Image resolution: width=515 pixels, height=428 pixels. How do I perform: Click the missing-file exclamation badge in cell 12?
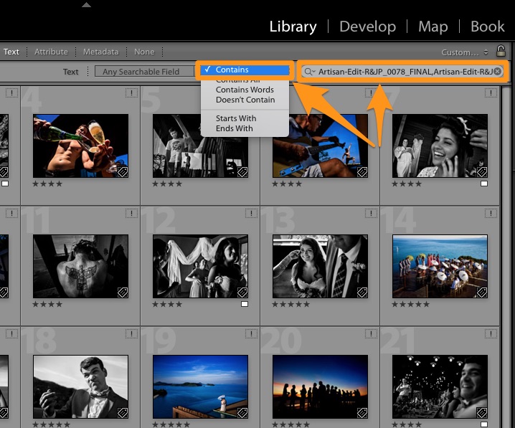click(251, 214)
